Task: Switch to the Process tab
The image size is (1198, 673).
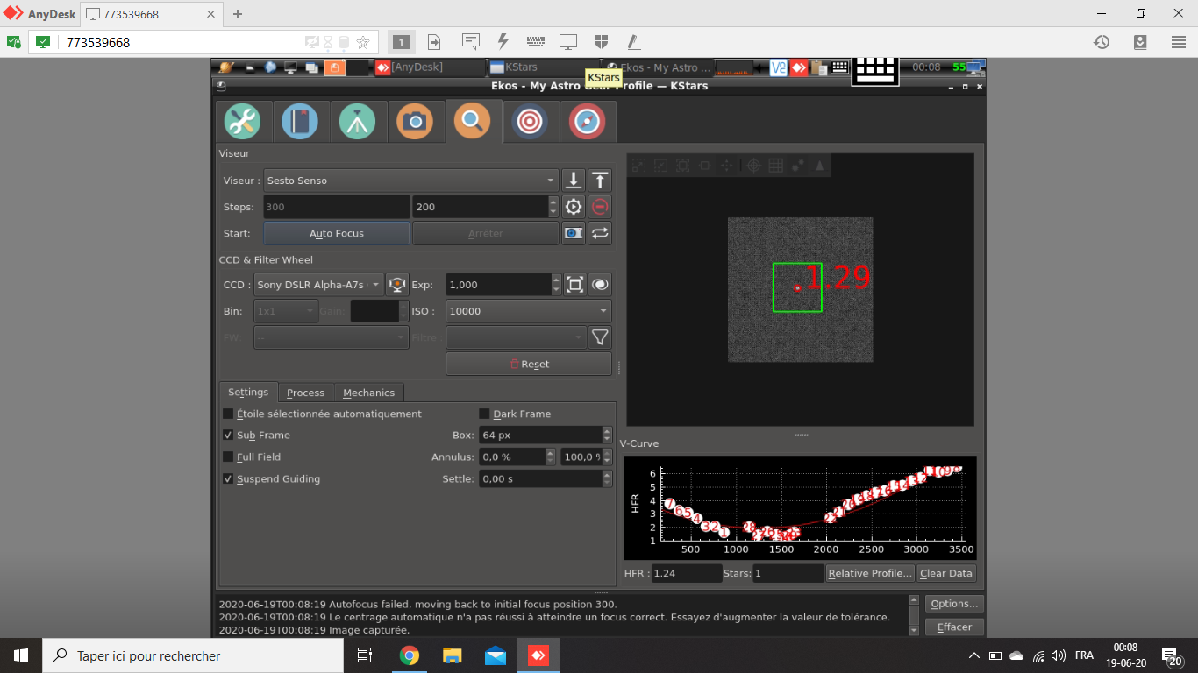Action: coord(305,393)
